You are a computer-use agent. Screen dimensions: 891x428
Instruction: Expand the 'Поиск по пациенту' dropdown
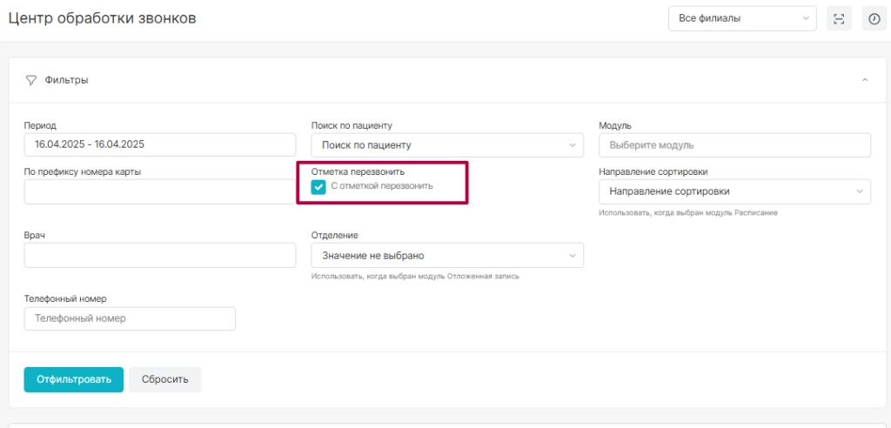pyautogui.click(x=447, y=145)
